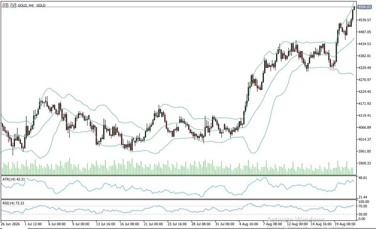
Task: Click the 4171.93 price scale value
Action: point(364,103)
